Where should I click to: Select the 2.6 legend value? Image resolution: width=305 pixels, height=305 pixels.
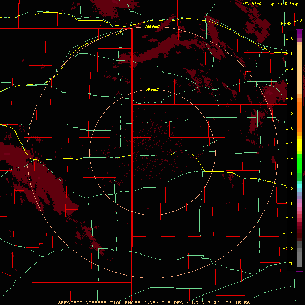(290, 174)
